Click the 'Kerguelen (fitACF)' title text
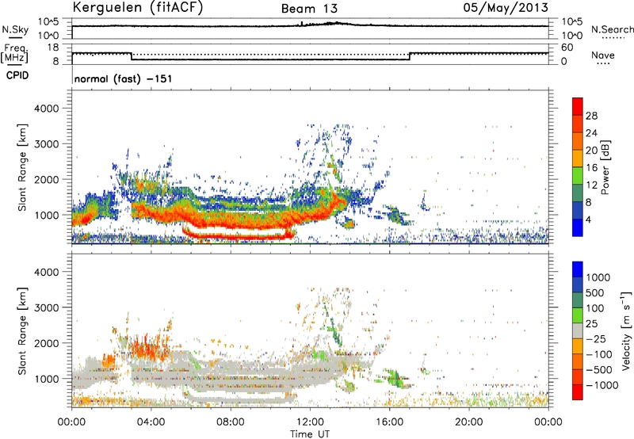 138,8
